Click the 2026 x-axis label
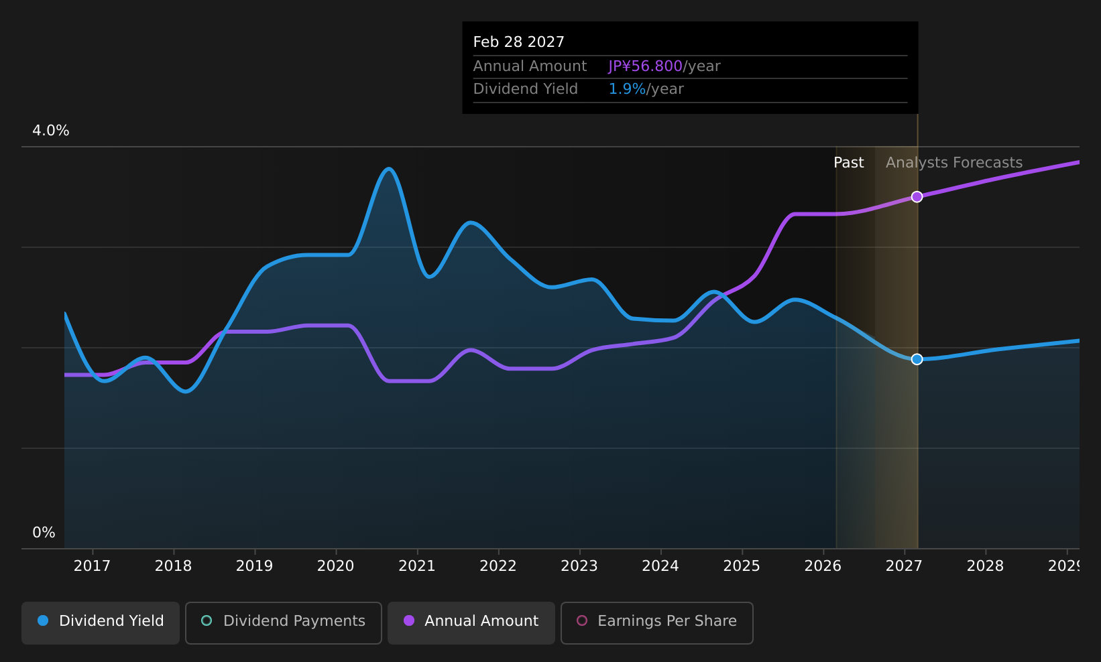Image resolution: width=1101 pixels, height=662 pixels. pos(823,566)
